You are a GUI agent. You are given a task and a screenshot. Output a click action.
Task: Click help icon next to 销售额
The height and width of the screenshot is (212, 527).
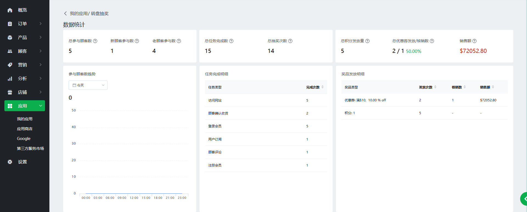475,41
